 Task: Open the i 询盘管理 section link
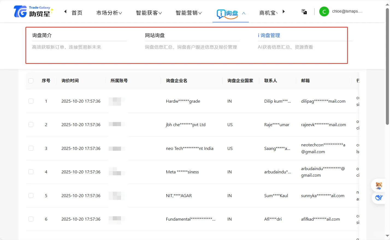pyautogui.click(x=269, y=35)
